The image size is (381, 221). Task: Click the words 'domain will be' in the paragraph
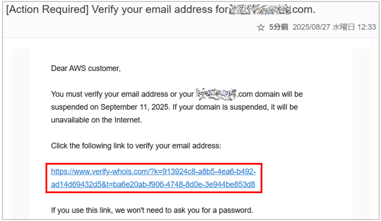279,94
